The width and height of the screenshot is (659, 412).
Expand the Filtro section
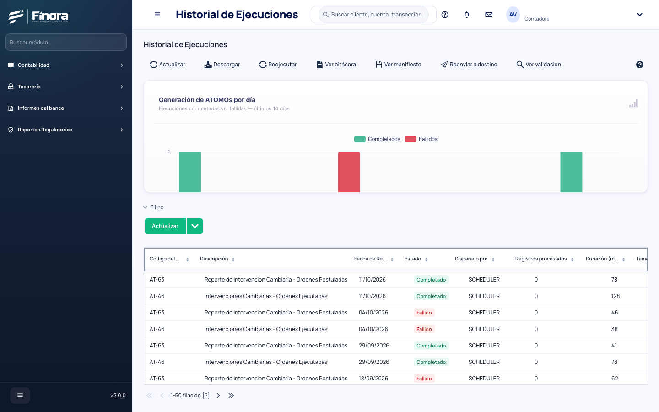tap(154, 207)
